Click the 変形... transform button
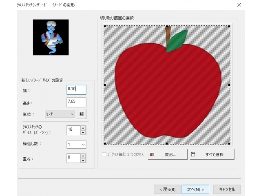 tap(168, 154)
